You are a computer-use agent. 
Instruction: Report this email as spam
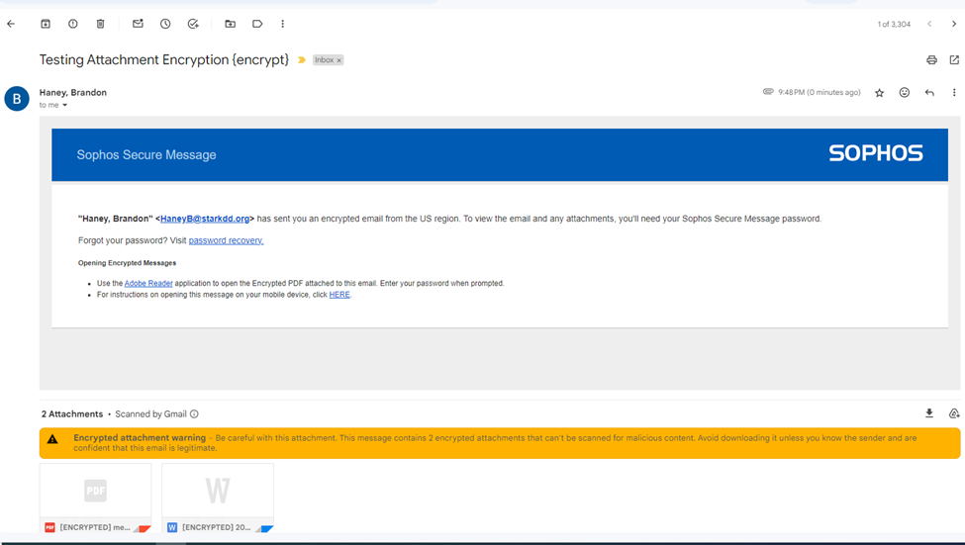click(72, 24)
